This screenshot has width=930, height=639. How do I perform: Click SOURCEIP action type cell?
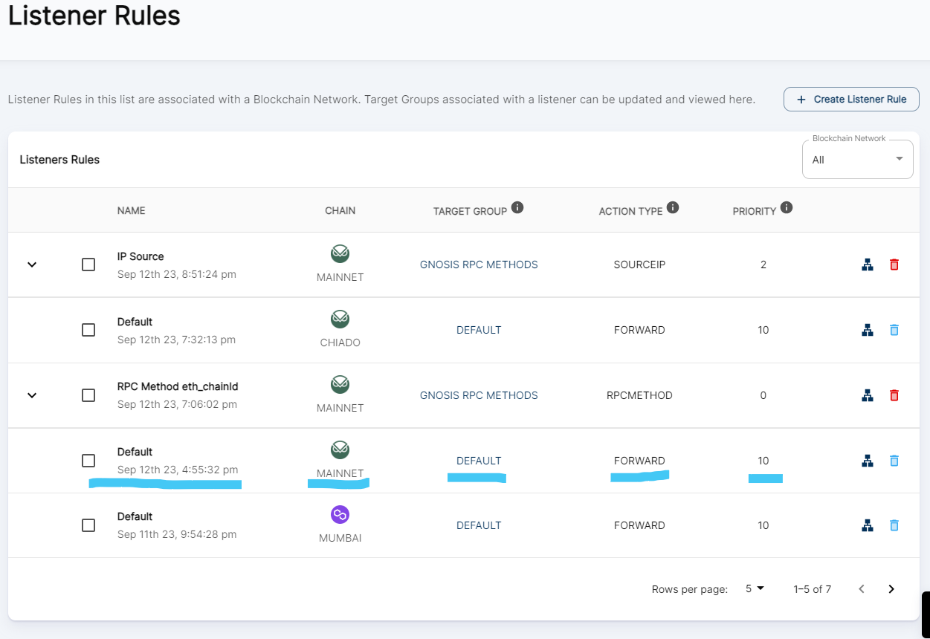(x=639, y=265)
